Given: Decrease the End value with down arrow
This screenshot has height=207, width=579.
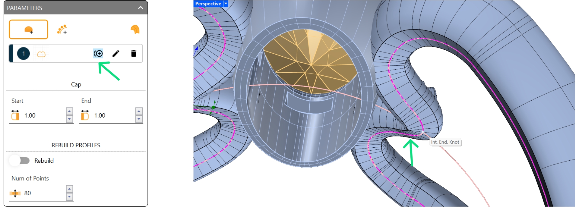Looking at the screenshot, I should point(139,119).
